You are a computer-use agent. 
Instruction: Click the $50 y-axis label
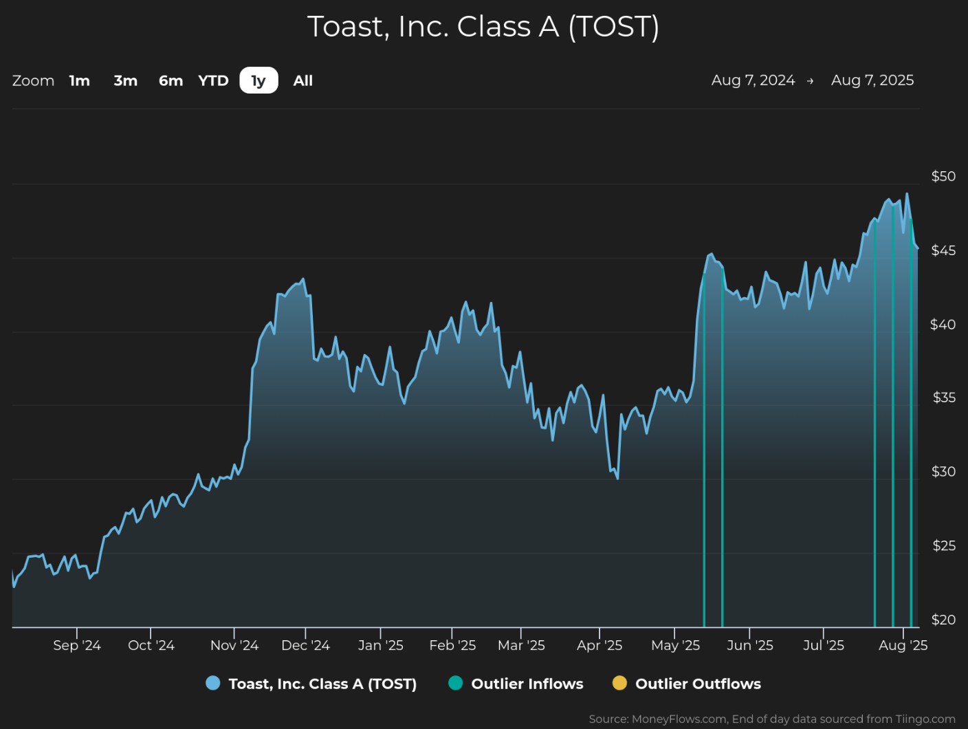[943, 177]
